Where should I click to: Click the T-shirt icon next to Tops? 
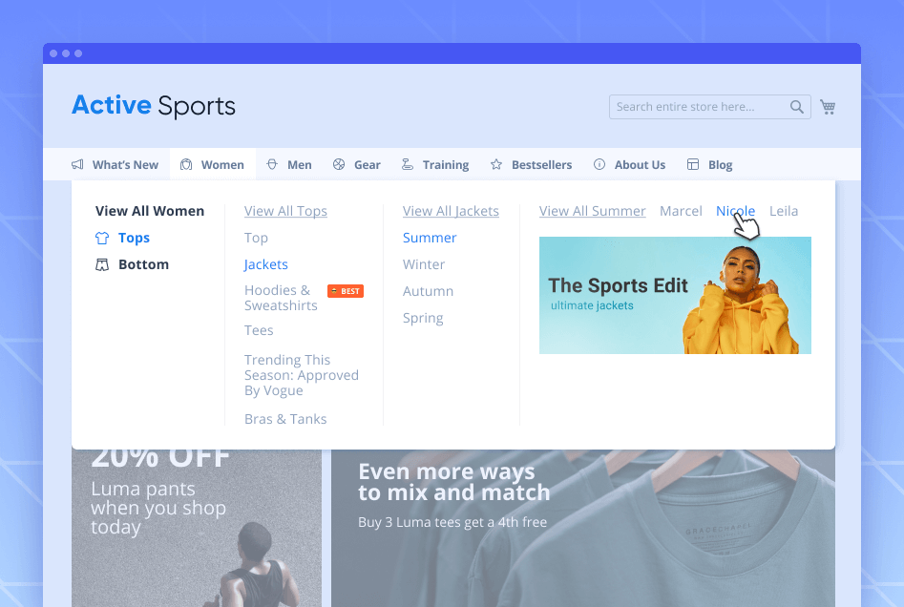[x=102, y=239]
